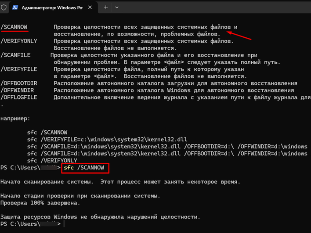
Task: Click line Начало стадии проверки при сканировании
Action: 80,196
